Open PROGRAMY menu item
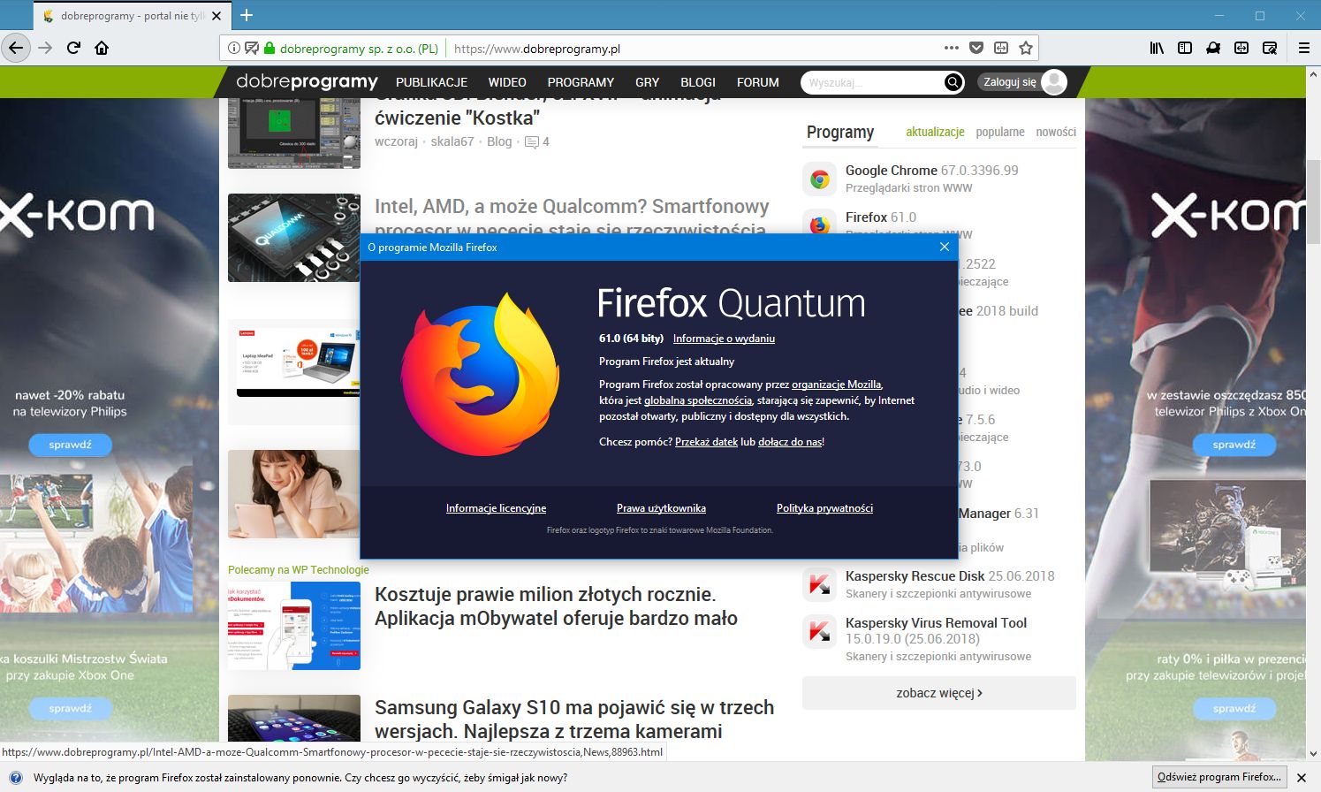The height and width of the screenshot is (792, 1321). (581, 82)
